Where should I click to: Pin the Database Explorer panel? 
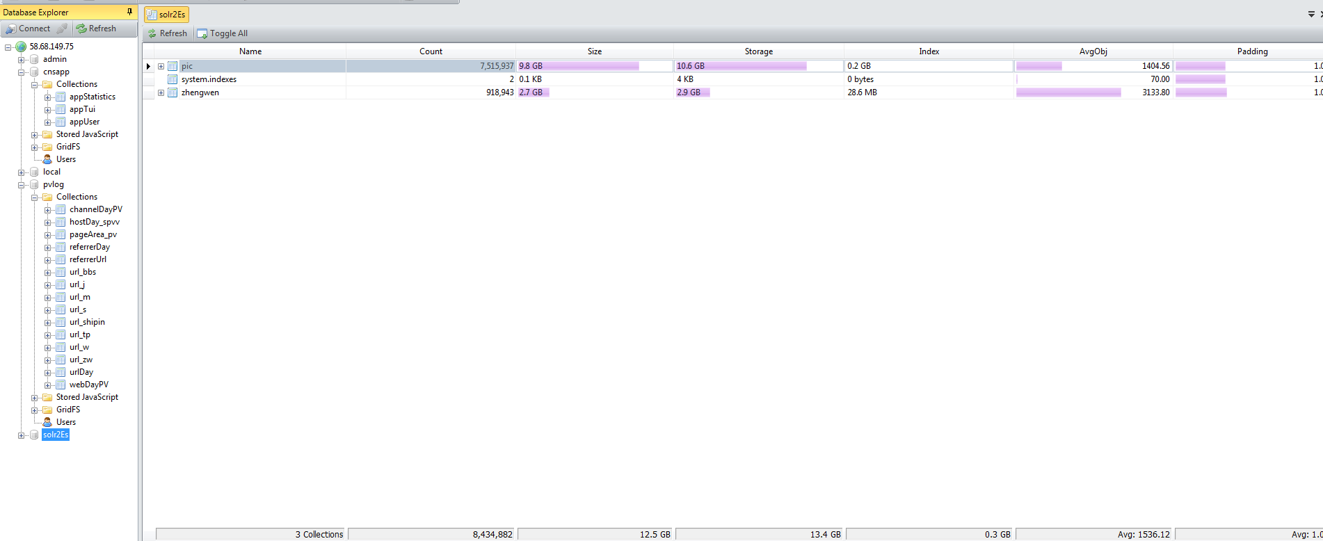click(129, 12)
